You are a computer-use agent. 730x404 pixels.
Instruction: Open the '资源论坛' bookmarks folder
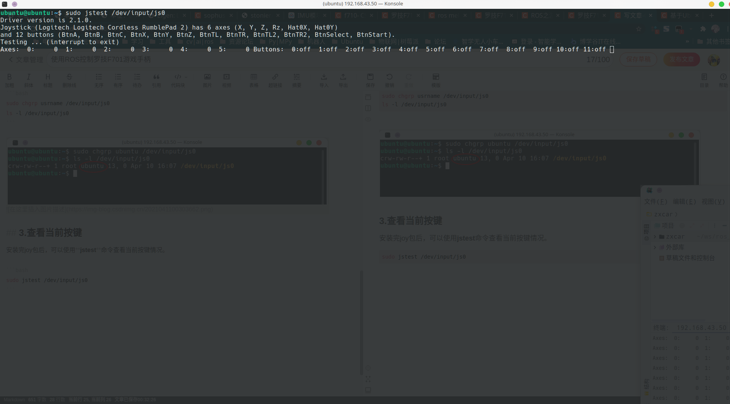(237, 41)
